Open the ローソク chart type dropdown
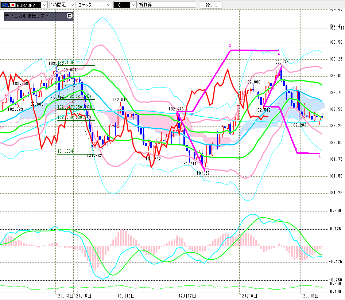 [108, 5]
